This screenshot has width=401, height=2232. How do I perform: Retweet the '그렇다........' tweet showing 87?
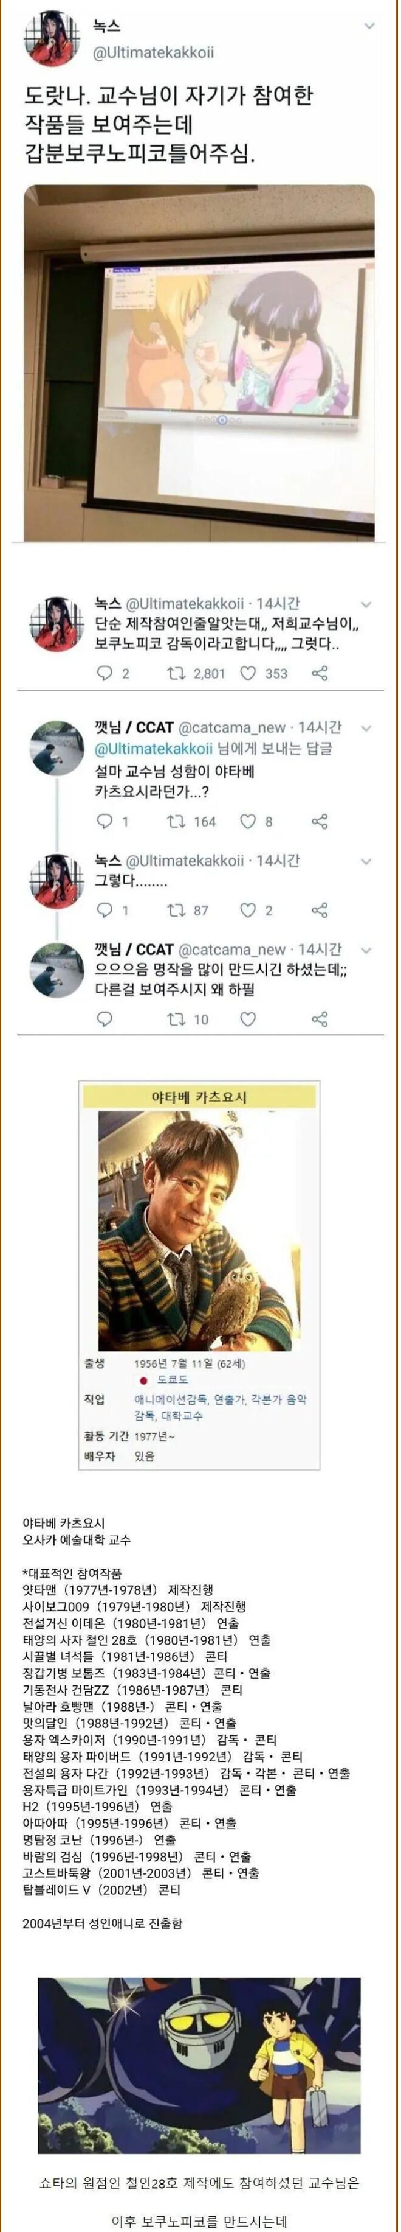pos(176,910)
